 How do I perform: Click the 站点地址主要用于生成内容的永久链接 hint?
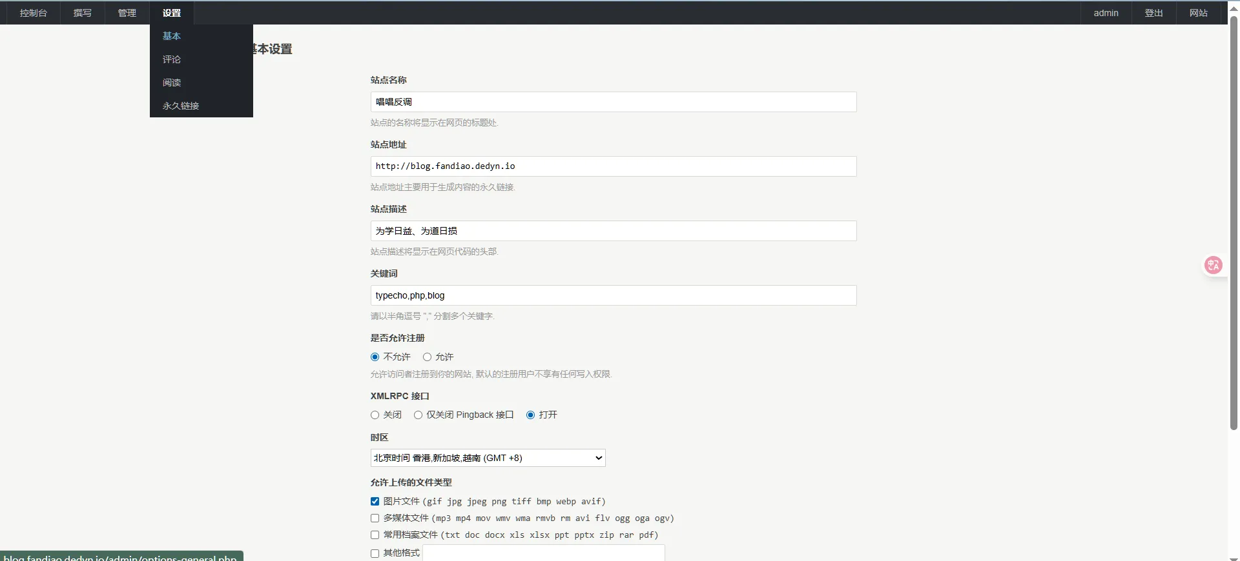click(443, 187)
